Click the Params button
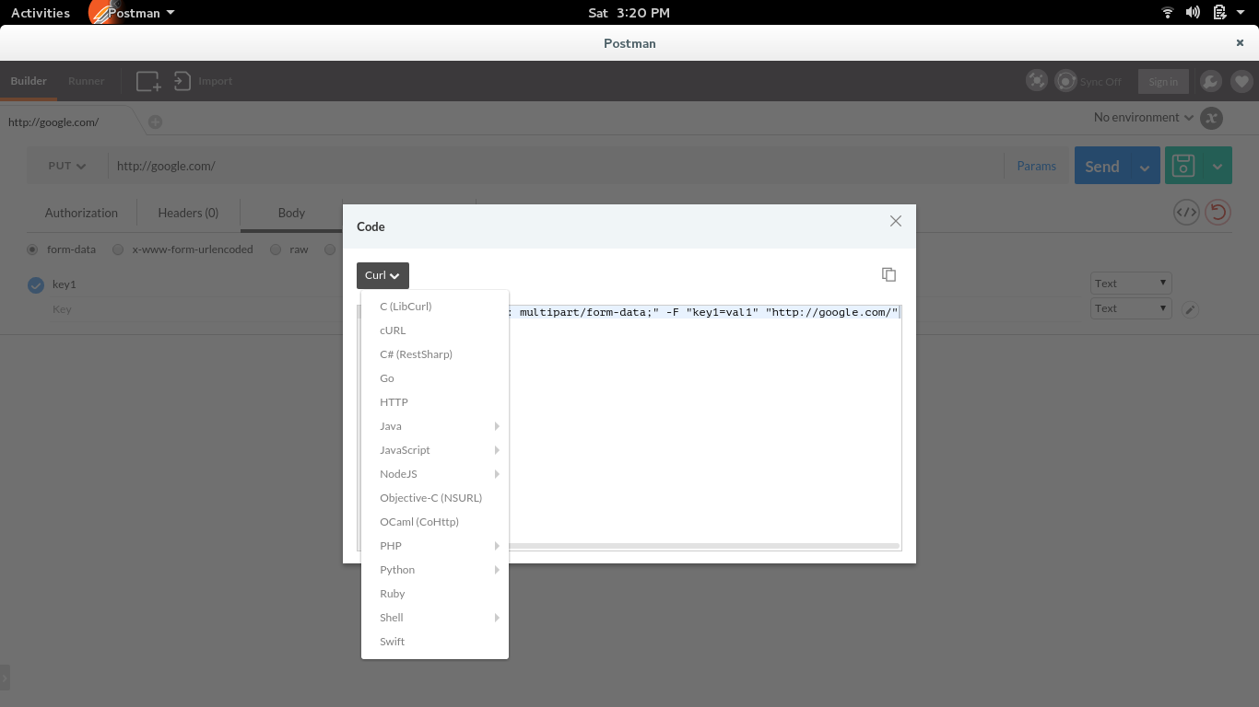The image size is (1259, 707). pos(1037,166)
